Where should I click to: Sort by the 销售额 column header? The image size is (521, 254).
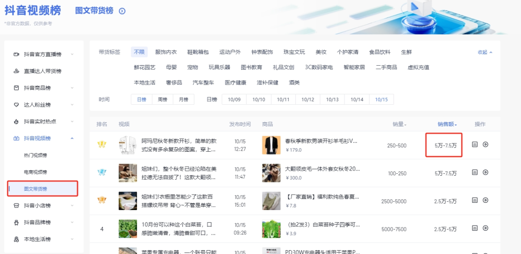[x=447, y=124]
